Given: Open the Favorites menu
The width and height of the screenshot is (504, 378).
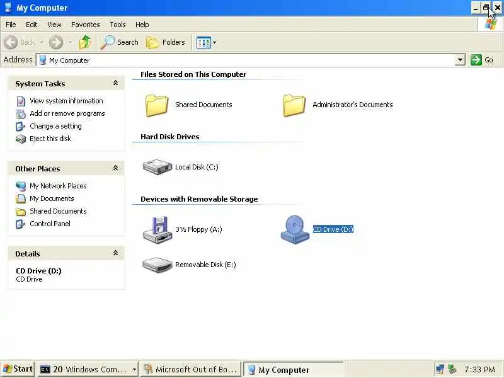Looking at the screenshot, I should pyautogui.click(x=86, y=25).
